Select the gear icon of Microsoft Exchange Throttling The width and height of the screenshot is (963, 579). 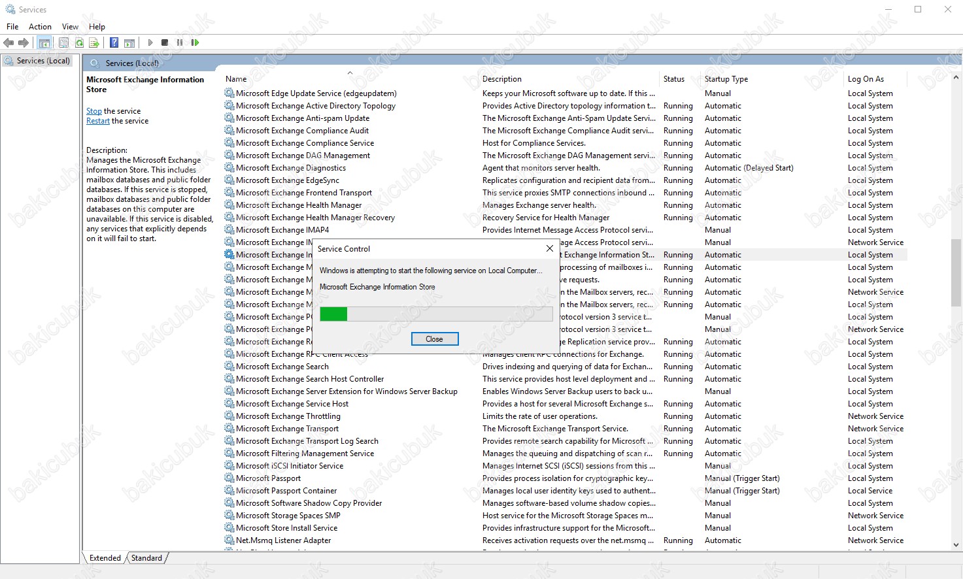pyautogui.click(x=229, y=416)
